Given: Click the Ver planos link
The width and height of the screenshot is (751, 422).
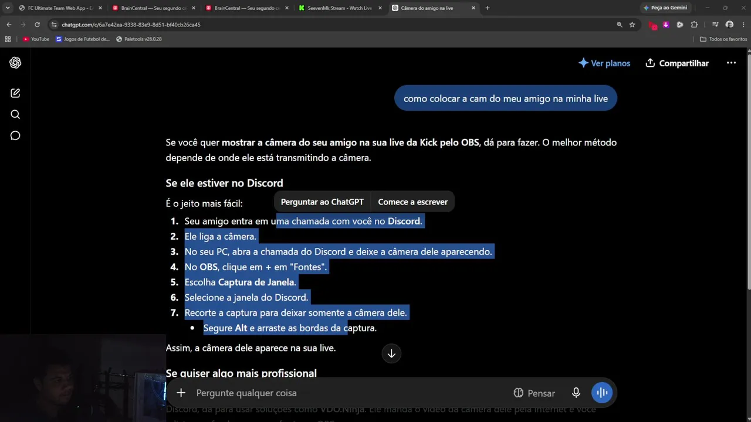Looking at the screenshot, I should tap(604, 63).
